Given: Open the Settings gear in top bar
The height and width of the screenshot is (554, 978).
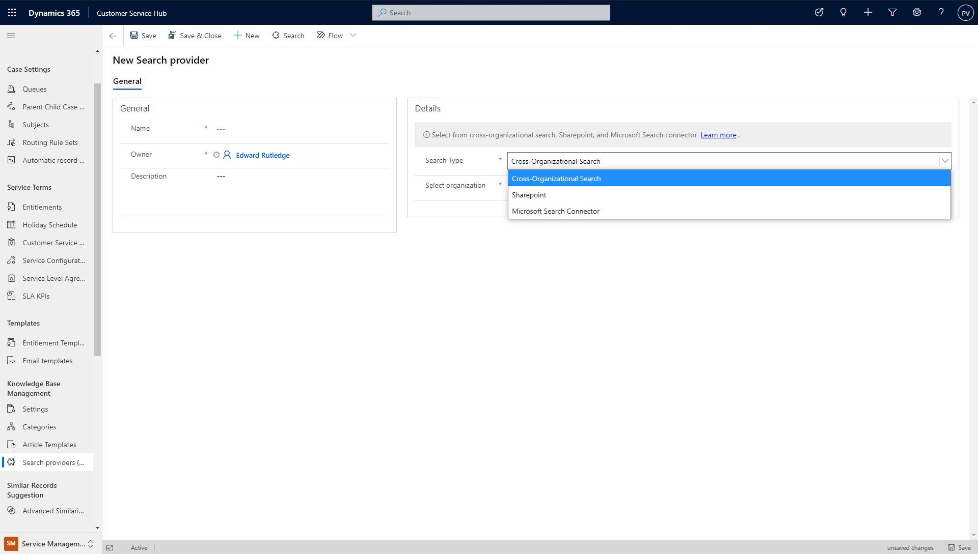Looking at the screenshot, I should click(x=917, y=12).
